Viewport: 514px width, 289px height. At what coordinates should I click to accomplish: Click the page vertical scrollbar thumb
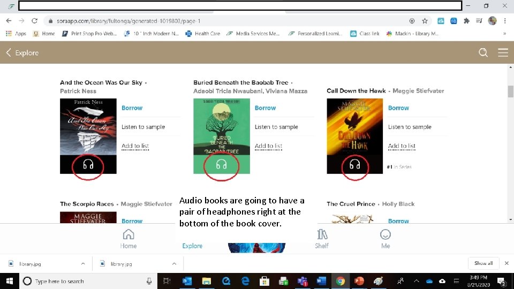tap(510, 92)
